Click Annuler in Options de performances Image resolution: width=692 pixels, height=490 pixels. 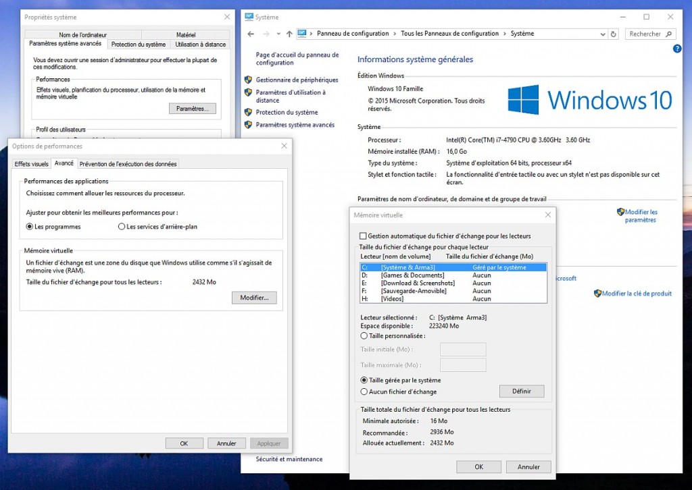click(226, 443)
